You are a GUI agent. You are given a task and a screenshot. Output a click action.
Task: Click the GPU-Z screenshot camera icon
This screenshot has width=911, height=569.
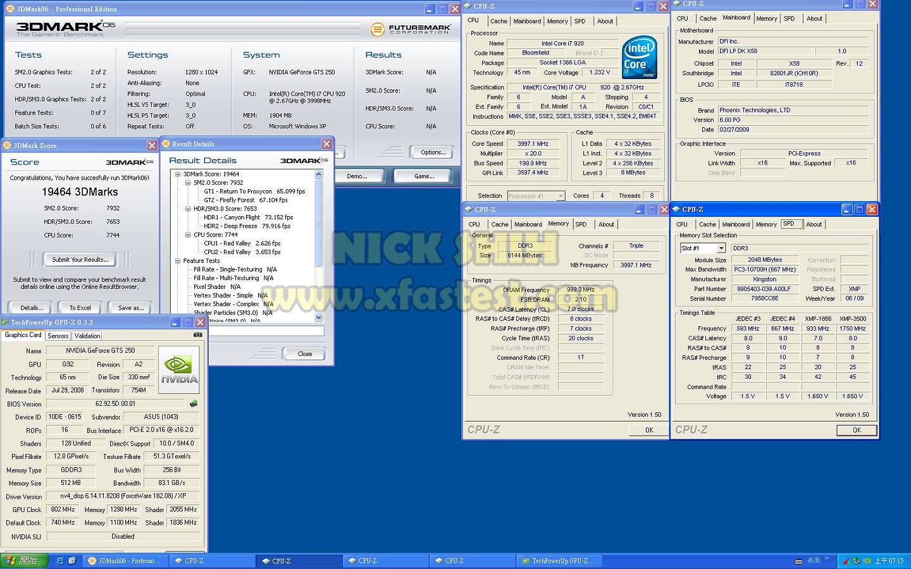pyautogui.click(x=198, y=335)
